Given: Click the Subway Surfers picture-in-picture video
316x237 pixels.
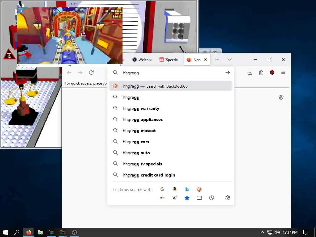Looking at the screenshot, I should pos(70,35).
